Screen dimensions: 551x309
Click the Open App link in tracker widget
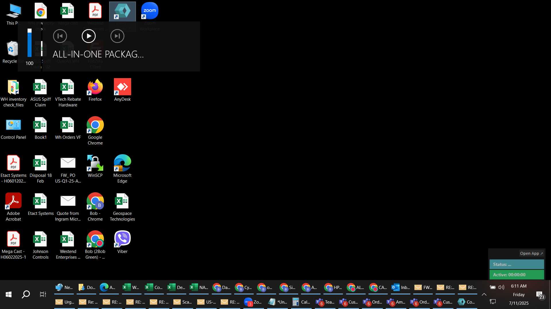[x=531, y=253]
